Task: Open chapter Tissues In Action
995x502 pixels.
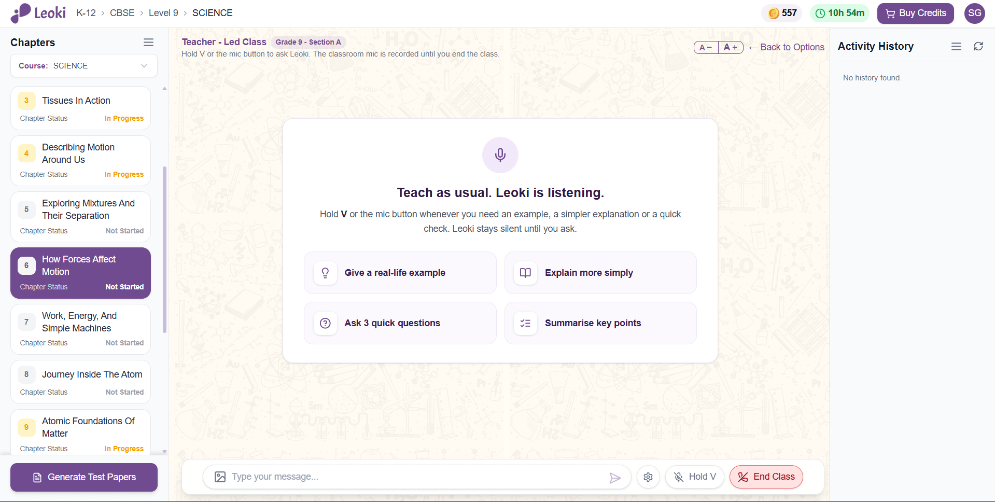Action: 80,108
